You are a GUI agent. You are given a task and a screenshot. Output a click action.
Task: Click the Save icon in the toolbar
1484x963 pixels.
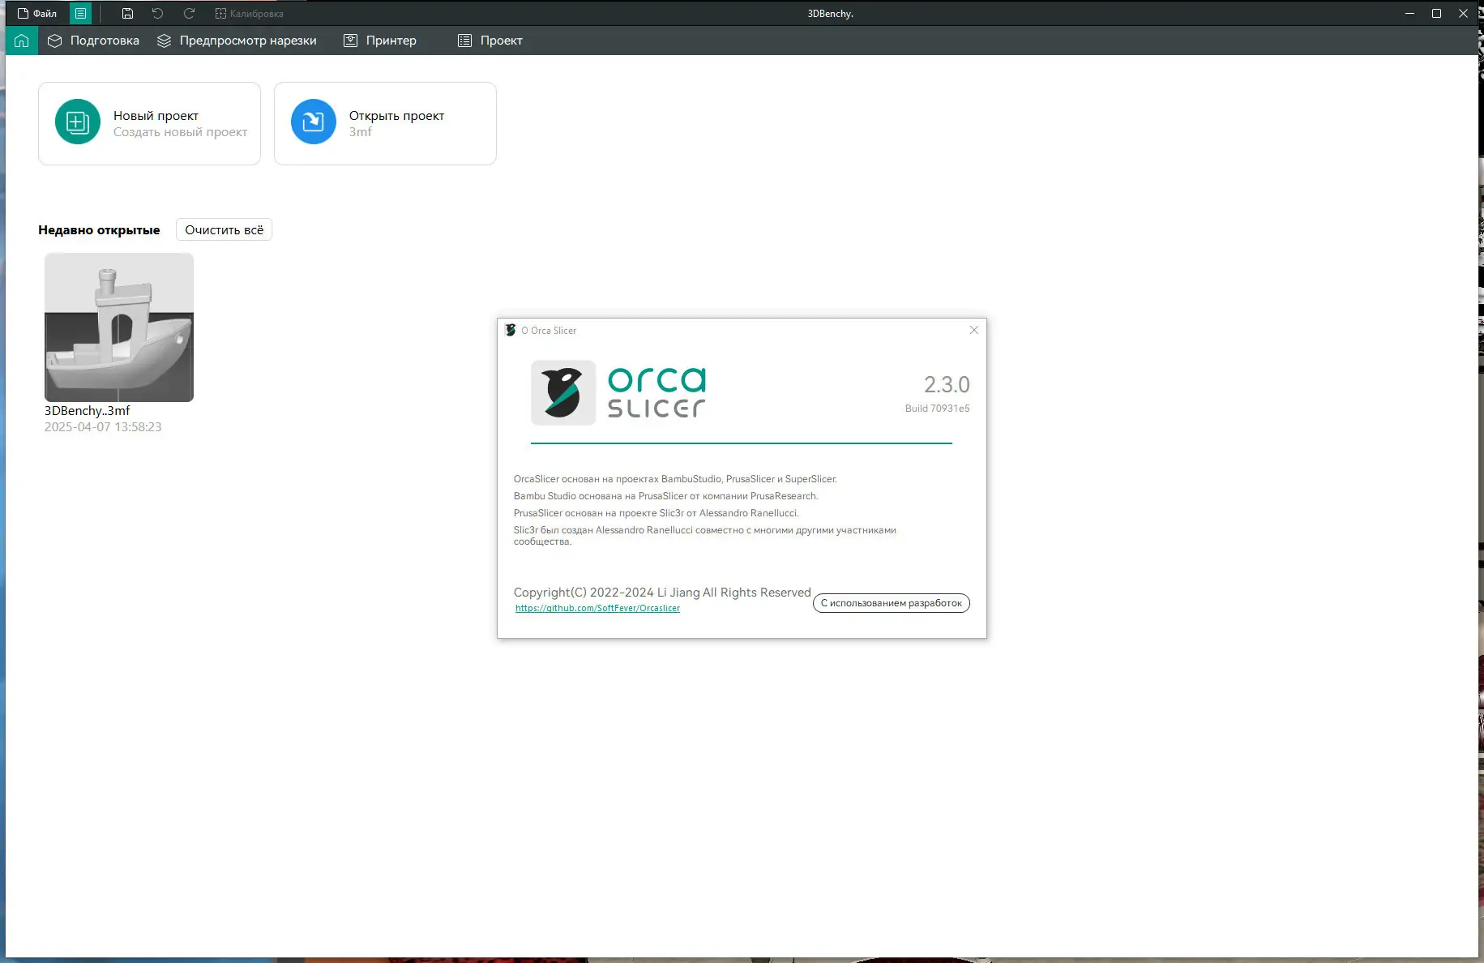click(x=126, y=13)
